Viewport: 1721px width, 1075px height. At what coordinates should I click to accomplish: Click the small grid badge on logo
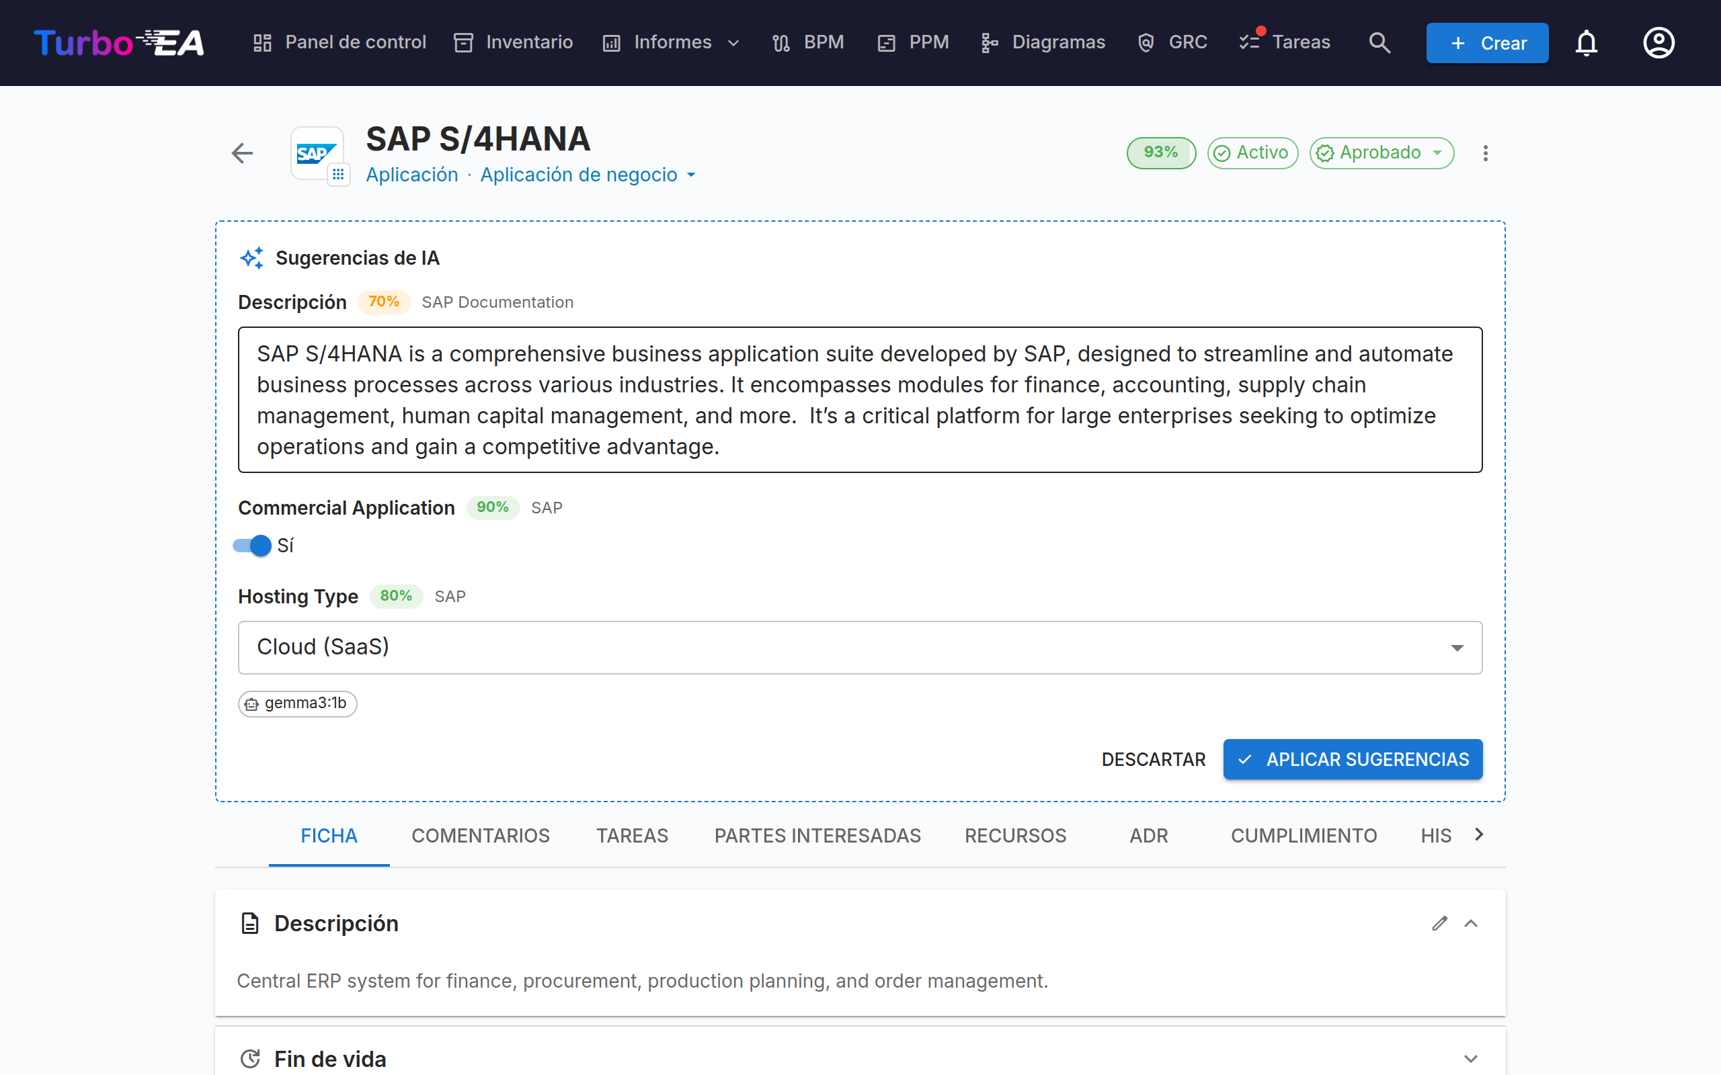pos(339,174)
